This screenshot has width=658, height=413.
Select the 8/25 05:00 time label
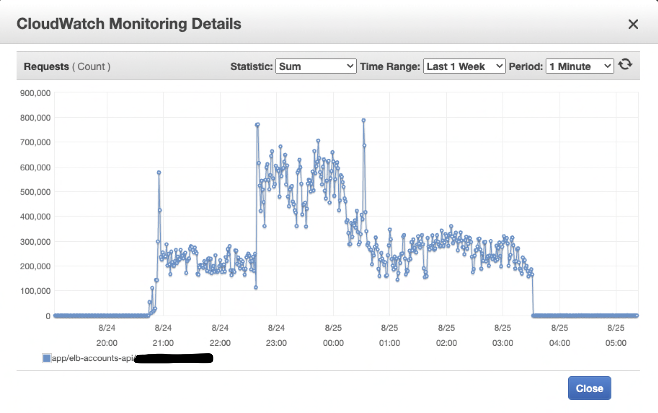615,335
